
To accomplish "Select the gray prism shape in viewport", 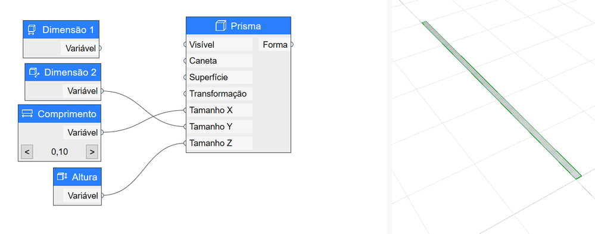I will (501, 100).
